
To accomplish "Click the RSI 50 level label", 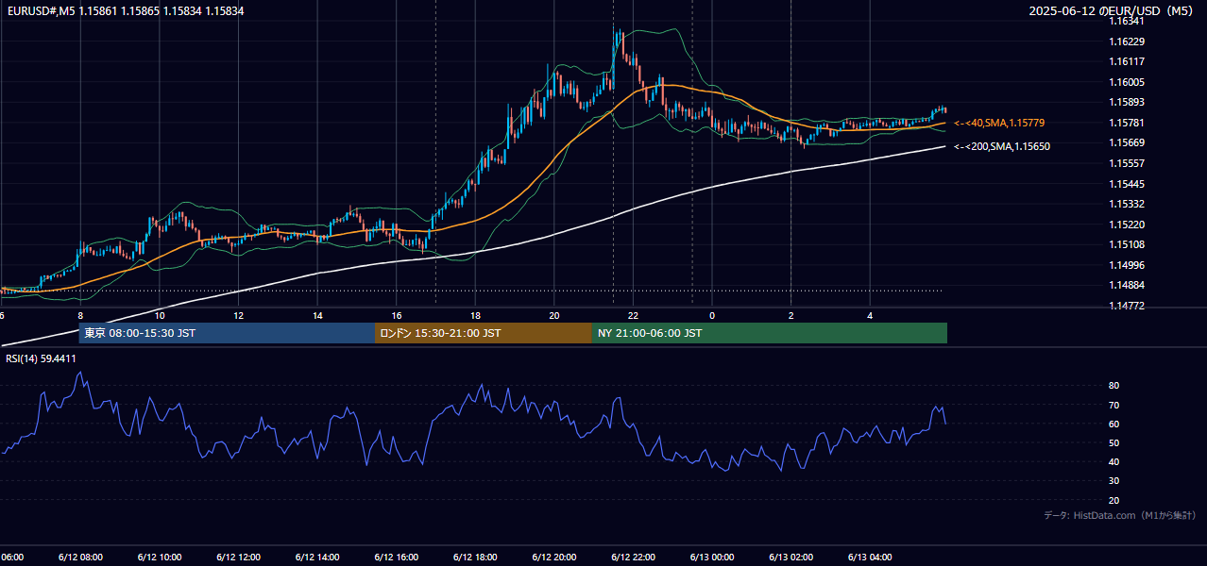I will (x=1114, y=442).
